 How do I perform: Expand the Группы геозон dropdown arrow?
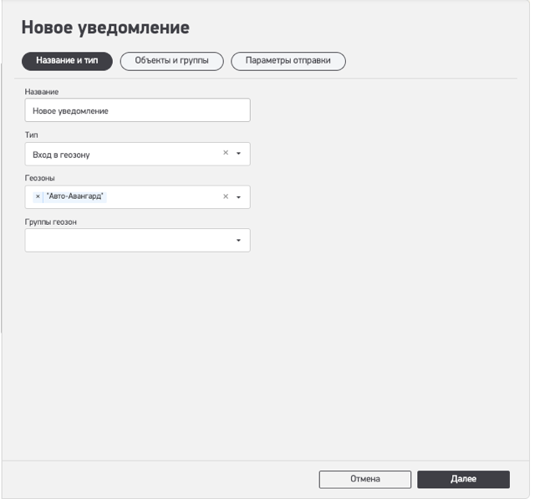tap(238, 241)
